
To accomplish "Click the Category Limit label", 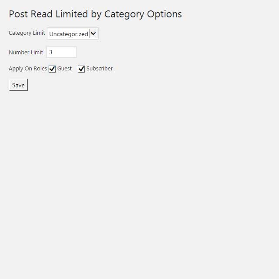I will pos(27,33).
